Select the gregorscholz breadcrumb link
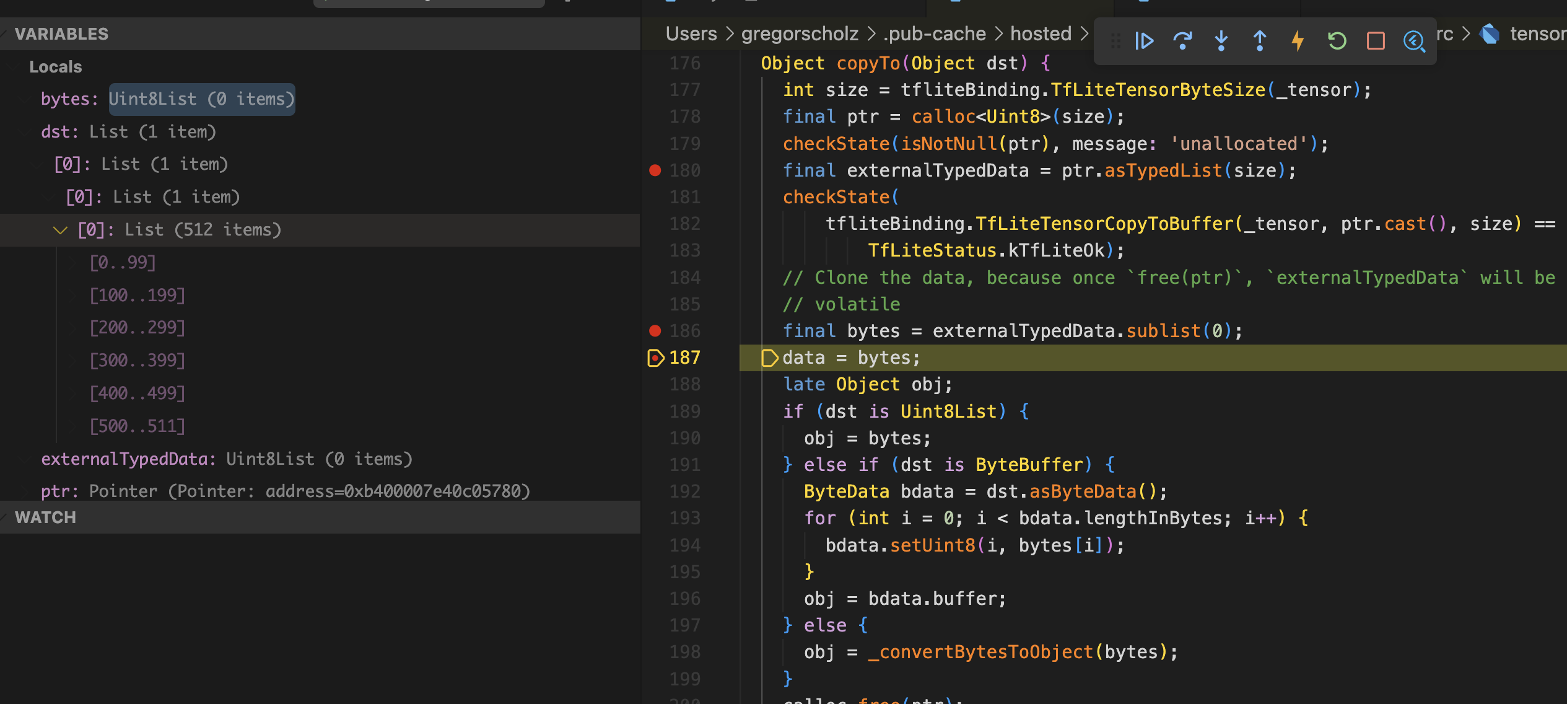This screenshot has width=1567, height=704. tap(799, 33)
